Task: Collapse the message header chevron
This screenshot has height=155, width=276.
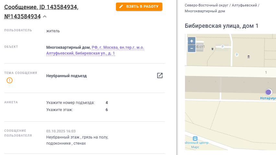Action: tap(45, 16)
